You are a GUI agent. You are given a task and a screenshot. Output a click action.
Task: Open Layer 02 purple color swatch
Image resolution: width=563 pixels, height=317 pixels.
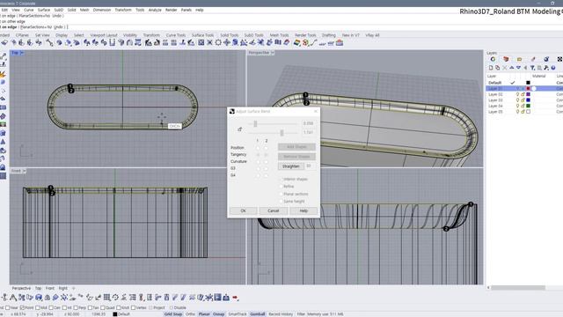(528, 94)
